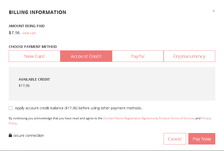Viewport: 224px width, 151px height.
Task: Cancel the payment
Action: (x=175, y=139)
